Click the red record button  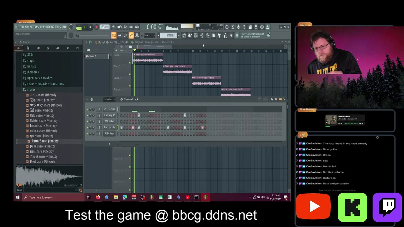(x=96, y=27)
